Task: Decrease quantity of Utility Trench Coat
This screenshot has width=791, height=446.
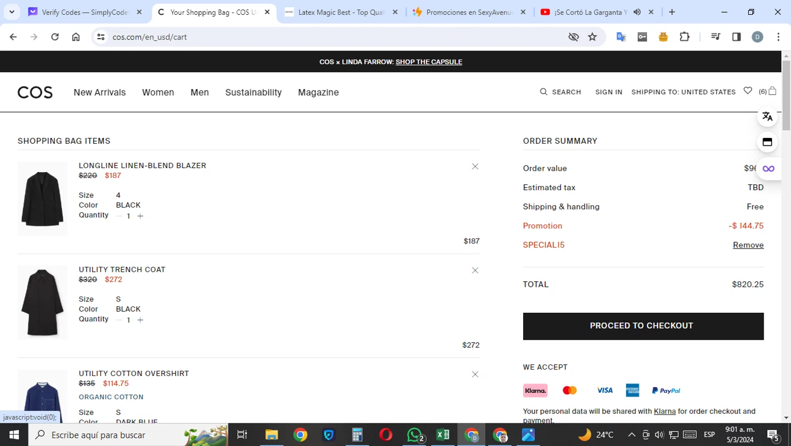Action: [119, 320]
